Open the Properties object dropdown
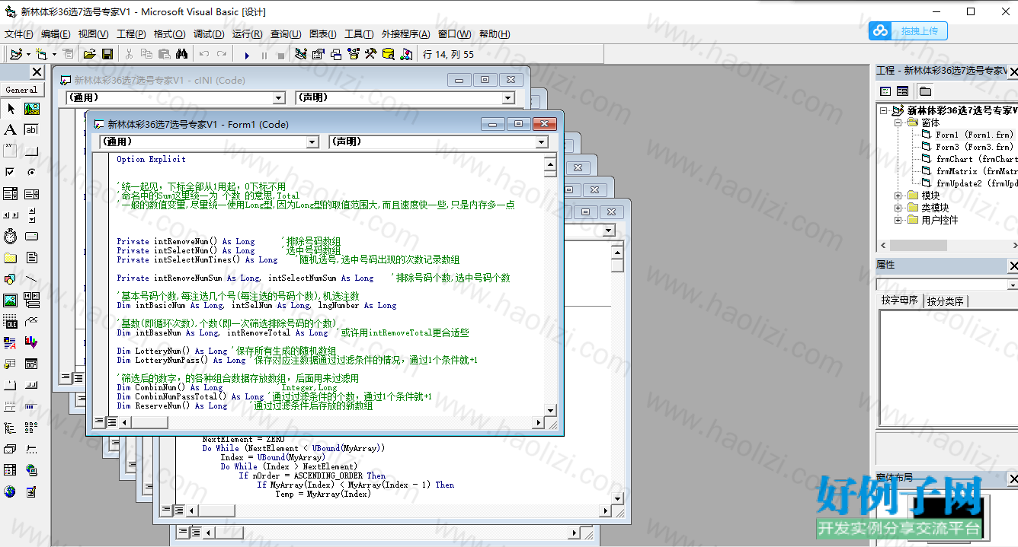1018x547 pixels. [x=1012, y=285]
